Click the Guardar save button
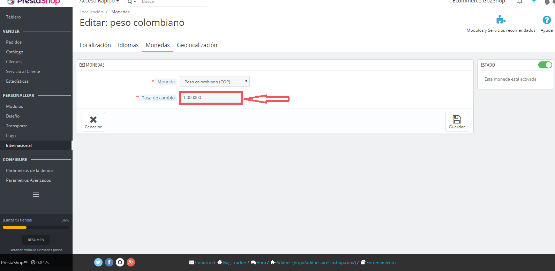The width and height of the screenshot is (555, 271). pyautogui.click(x=457, y=122)
